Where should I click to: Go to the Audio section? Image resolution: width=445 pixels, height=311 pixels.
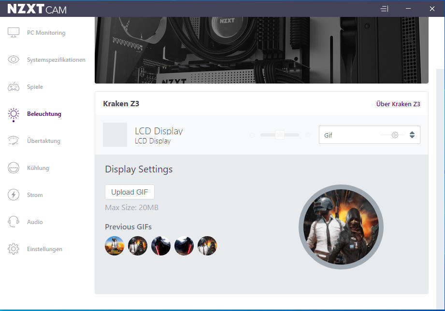click(35, 222)
